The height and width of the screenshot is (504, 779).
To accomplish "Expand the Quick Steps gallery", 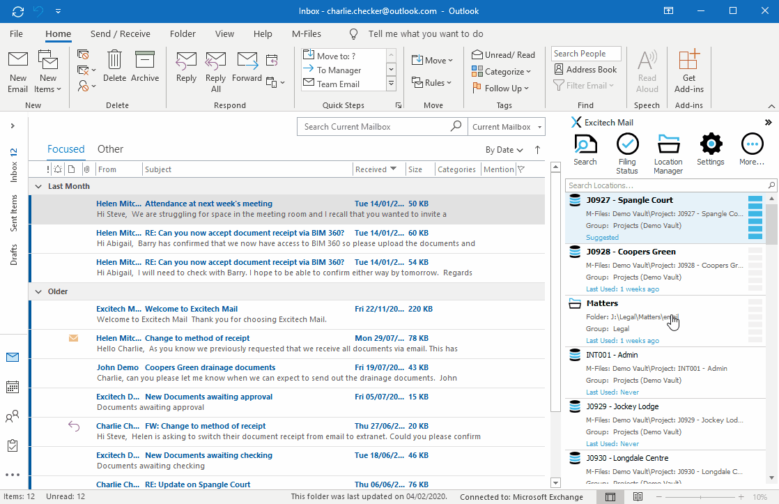I will [391, 84].
